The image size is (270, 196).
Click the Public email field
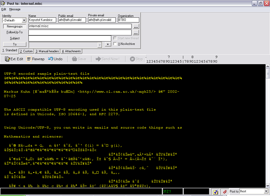point(72,20)
